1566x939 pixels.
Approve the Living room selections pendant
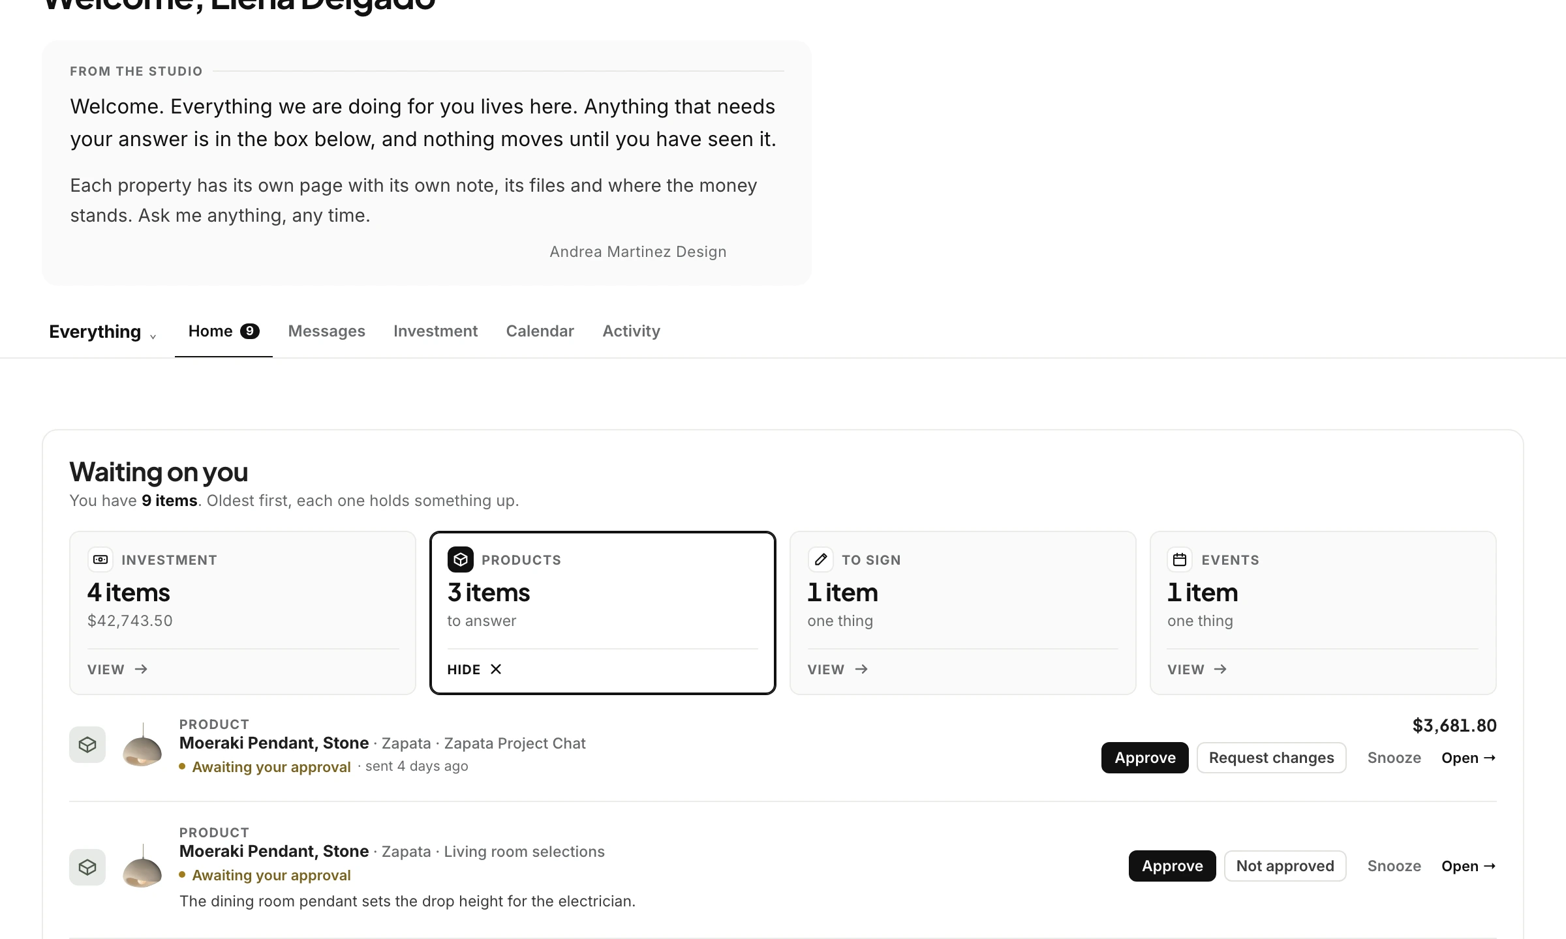[x=1173, y=866]
